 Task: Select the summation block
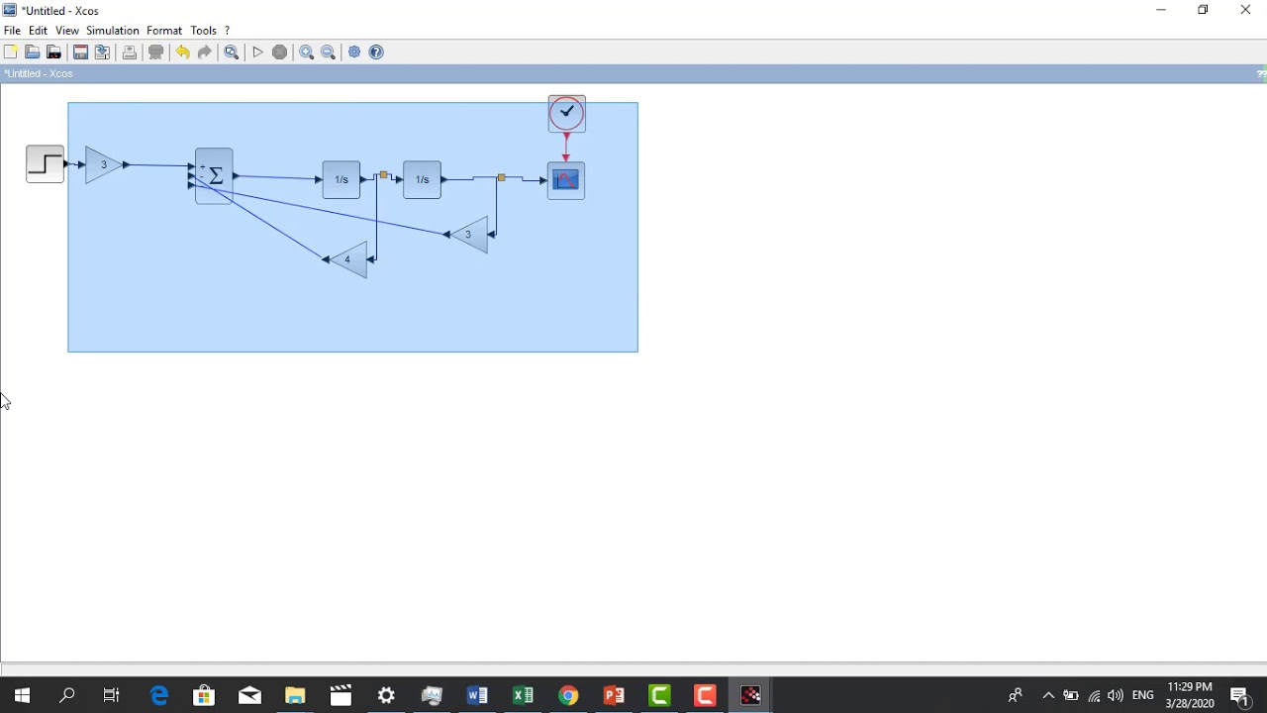click(x=214, y=176)
